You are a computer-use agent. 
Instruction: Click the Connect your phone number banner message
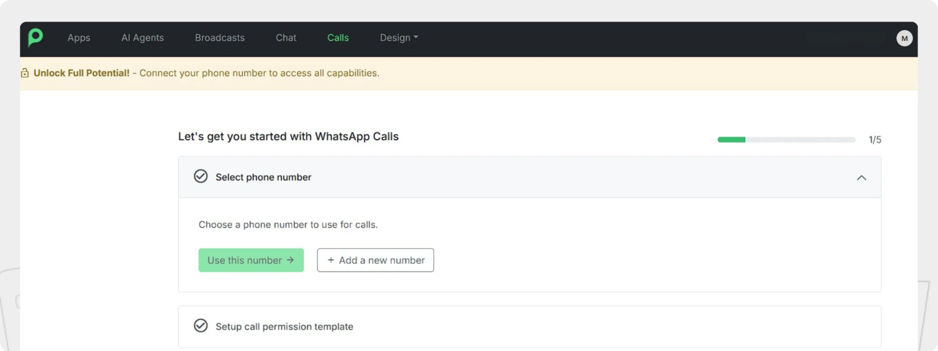[x=259, y=73]
